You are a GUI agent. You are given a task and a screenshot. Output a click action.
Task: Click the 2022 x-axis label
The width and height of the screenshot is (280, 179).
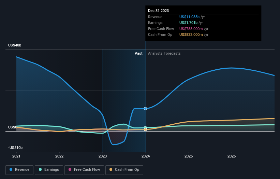point(59,156)
